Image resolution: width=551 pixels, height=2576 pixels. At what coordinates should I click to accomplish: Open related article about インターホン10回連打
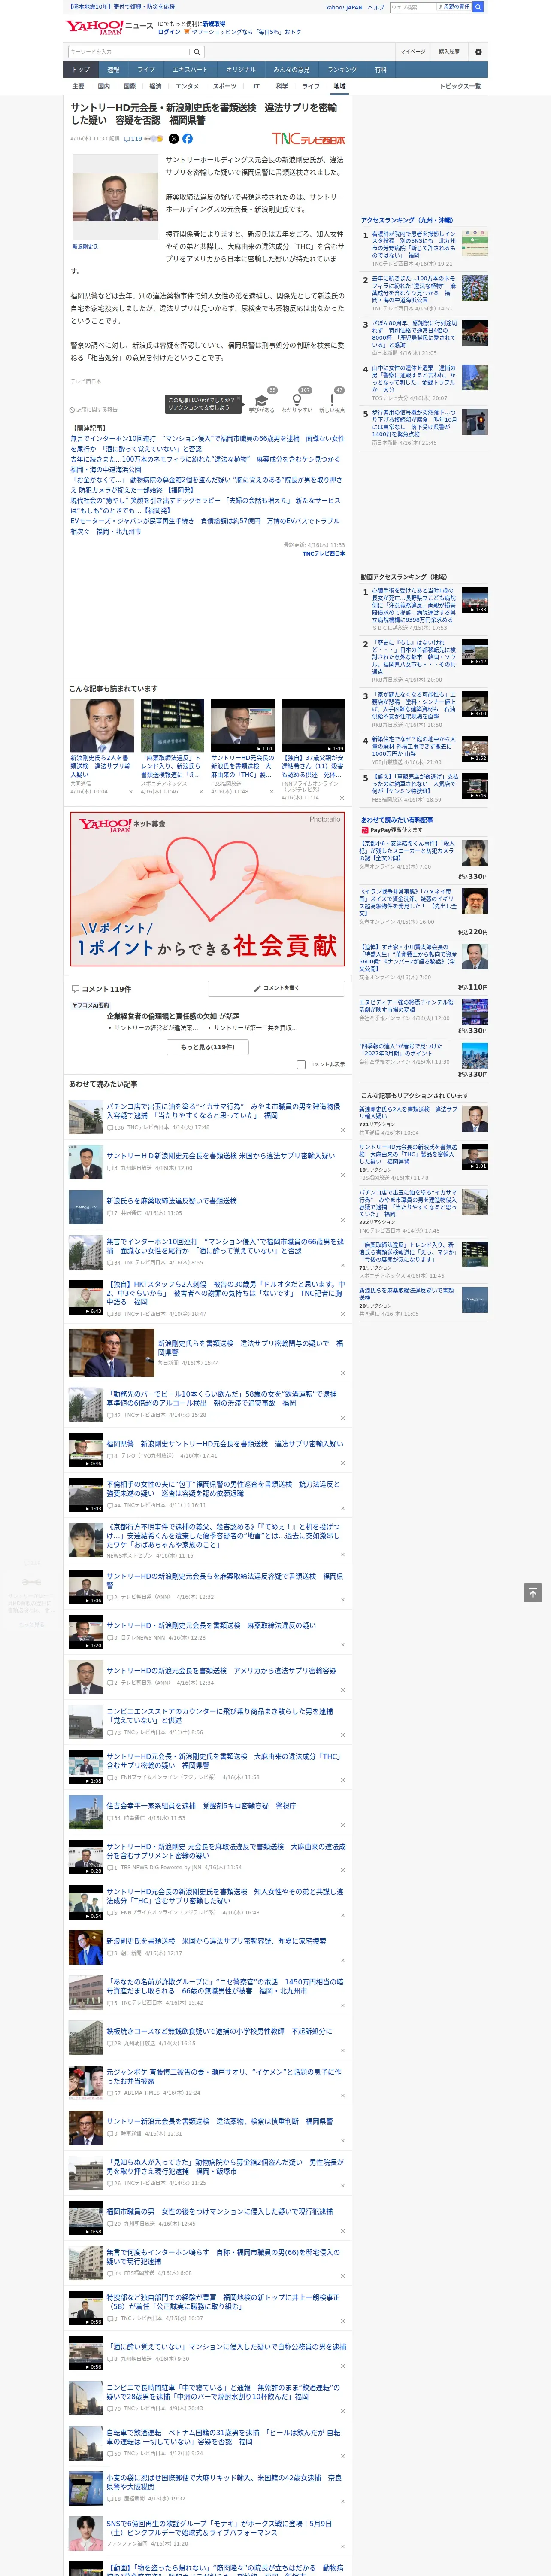(207, 444)
